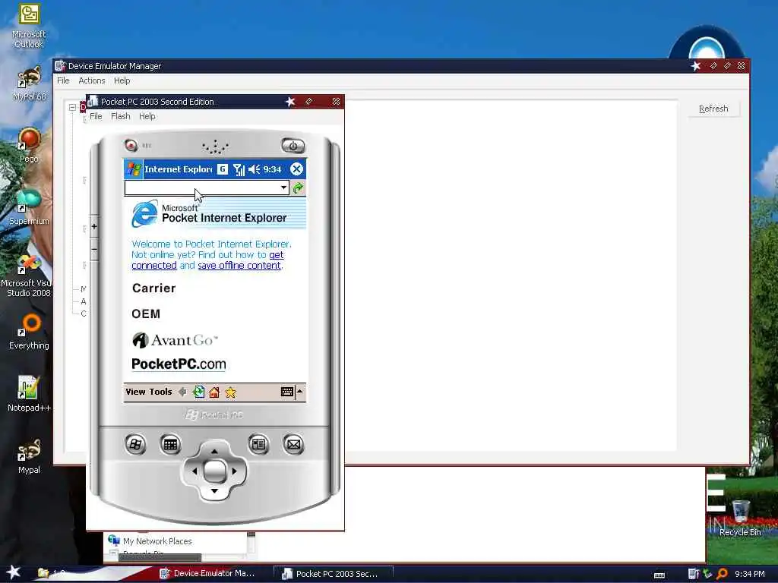Click the D-pad up arrow
778x583 pixels.
pyautogui.click(x=214, y=451)
